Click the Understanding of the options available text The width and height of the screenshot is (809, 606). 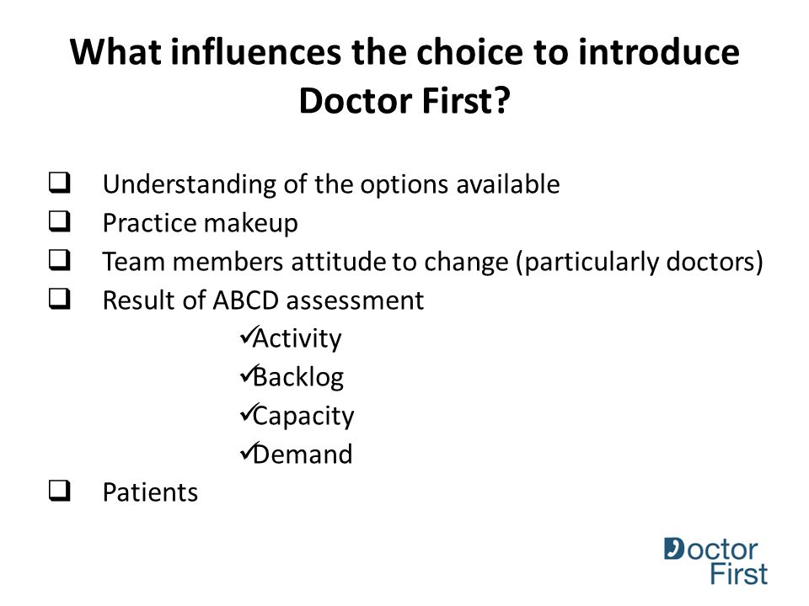point(331,185)
